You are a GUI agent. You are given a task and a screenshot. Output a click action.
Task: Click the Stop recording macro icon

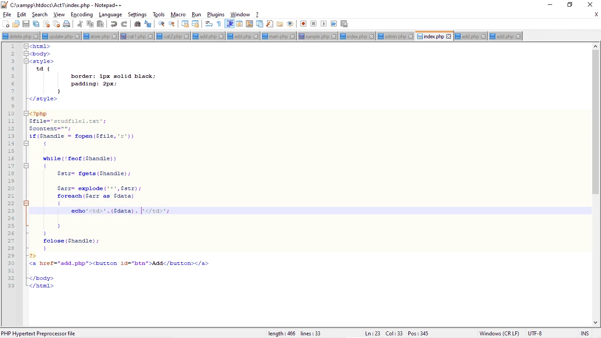coord(314,24)
